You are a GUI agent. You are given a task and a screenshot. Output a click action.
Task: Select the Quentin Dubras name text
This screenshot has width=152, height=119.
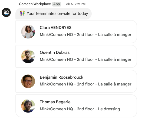55,52
